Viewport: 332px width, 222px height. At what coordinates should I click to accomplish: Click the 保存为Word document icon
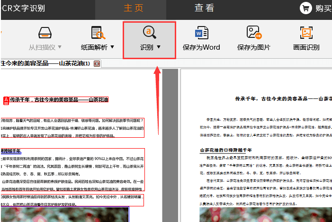[x=202, y=33]
